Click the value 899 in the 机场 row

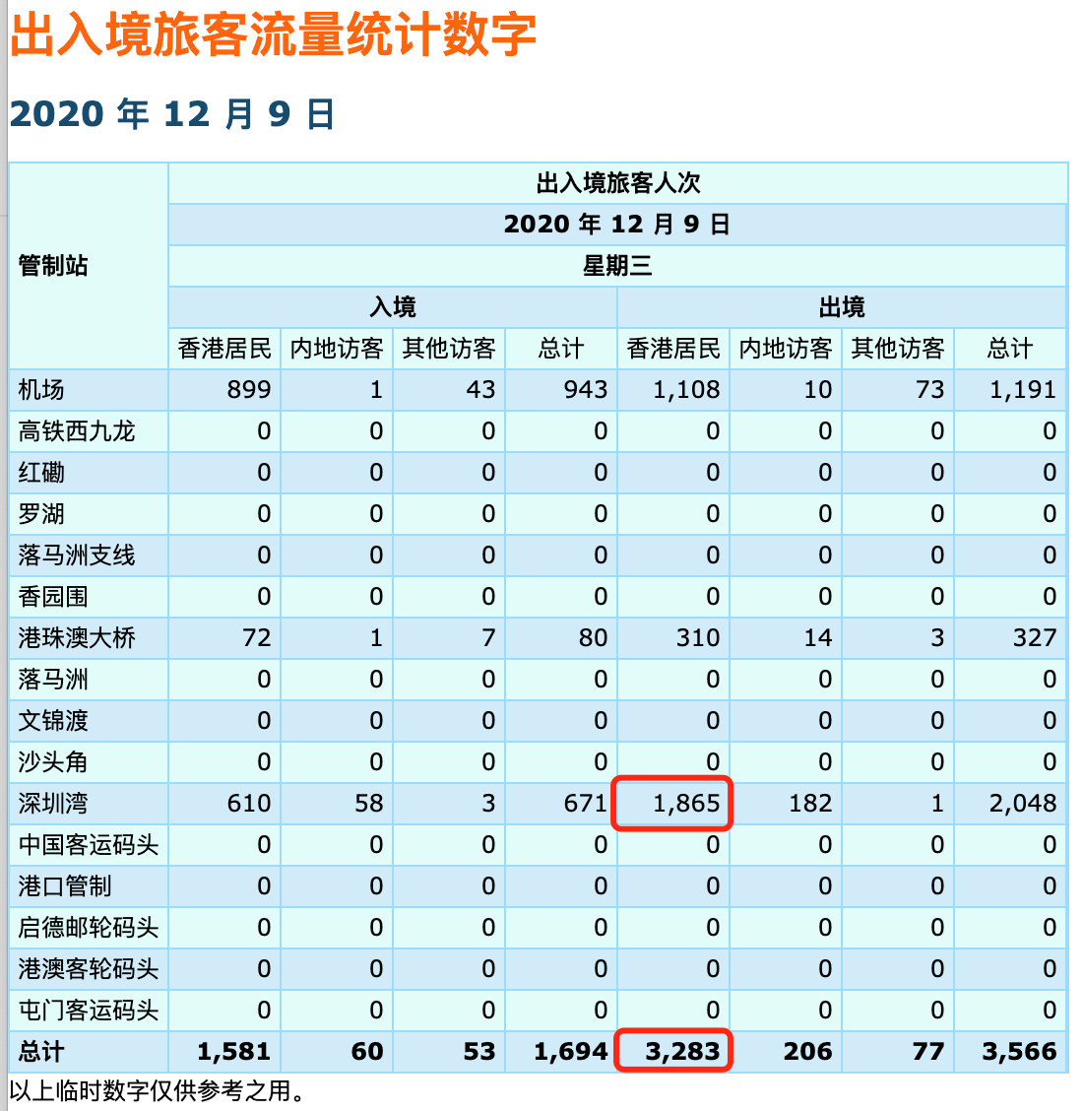pyautogui.click(x=249, y=390)
